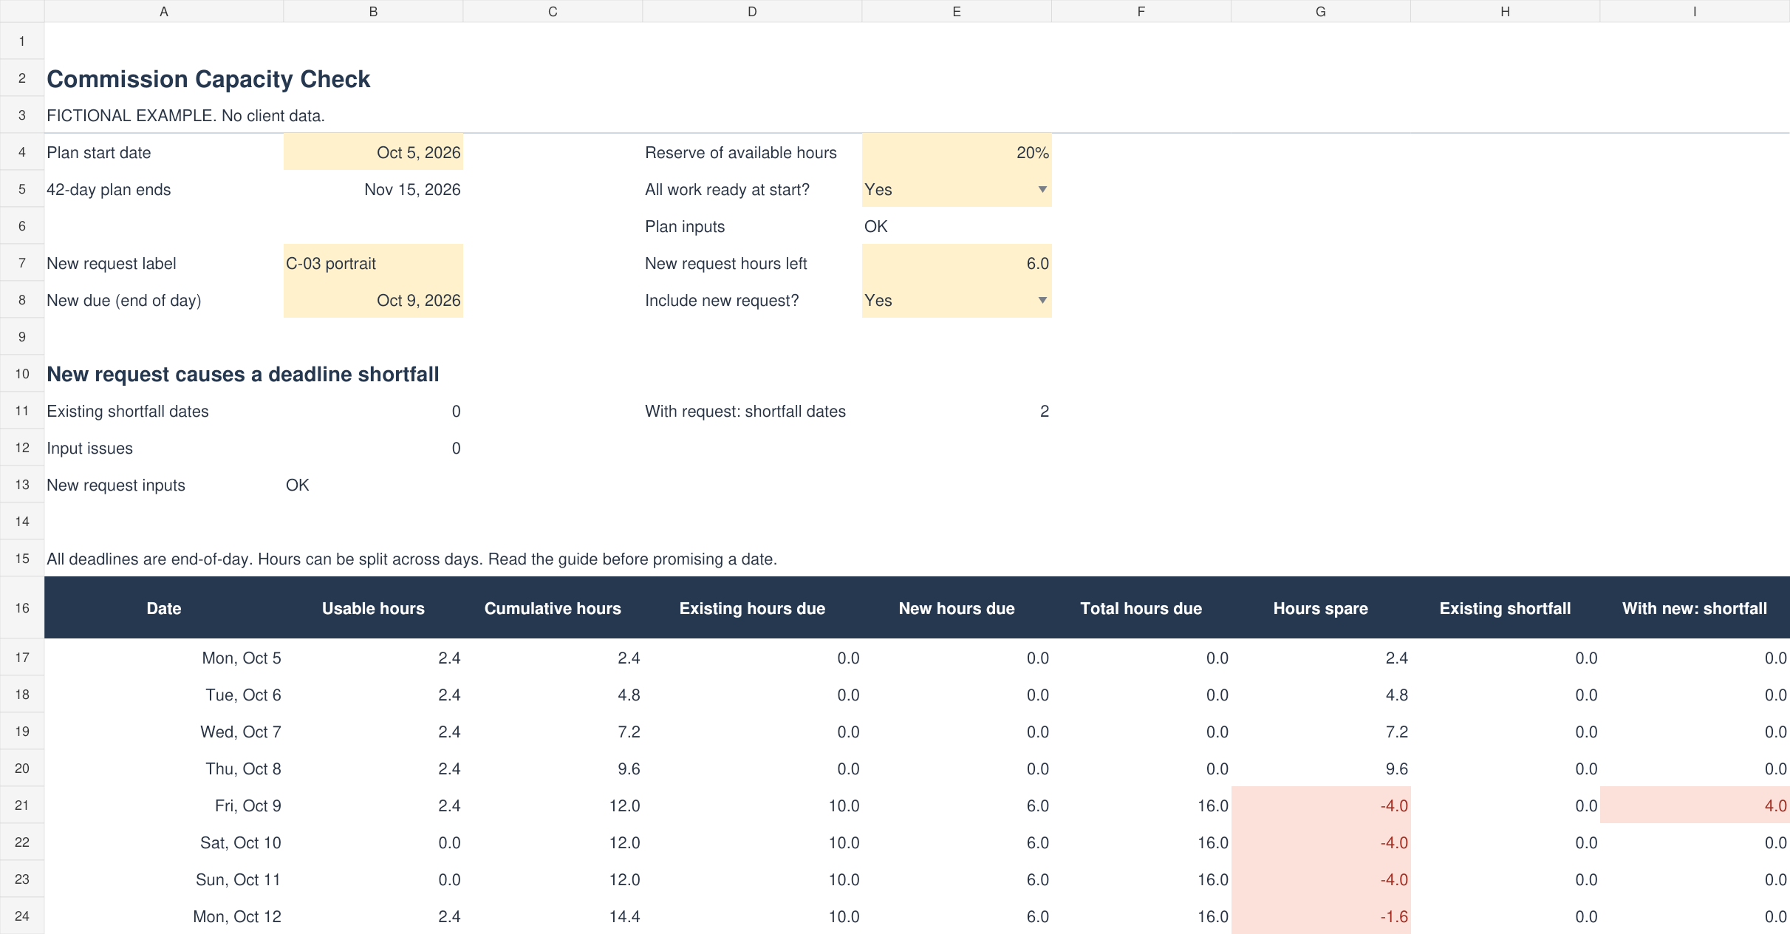The width and height of the screenshot is (1790, 934).
Task: Click the 'Commission Capacity Check' title
Action: click(x=208, y=79)
